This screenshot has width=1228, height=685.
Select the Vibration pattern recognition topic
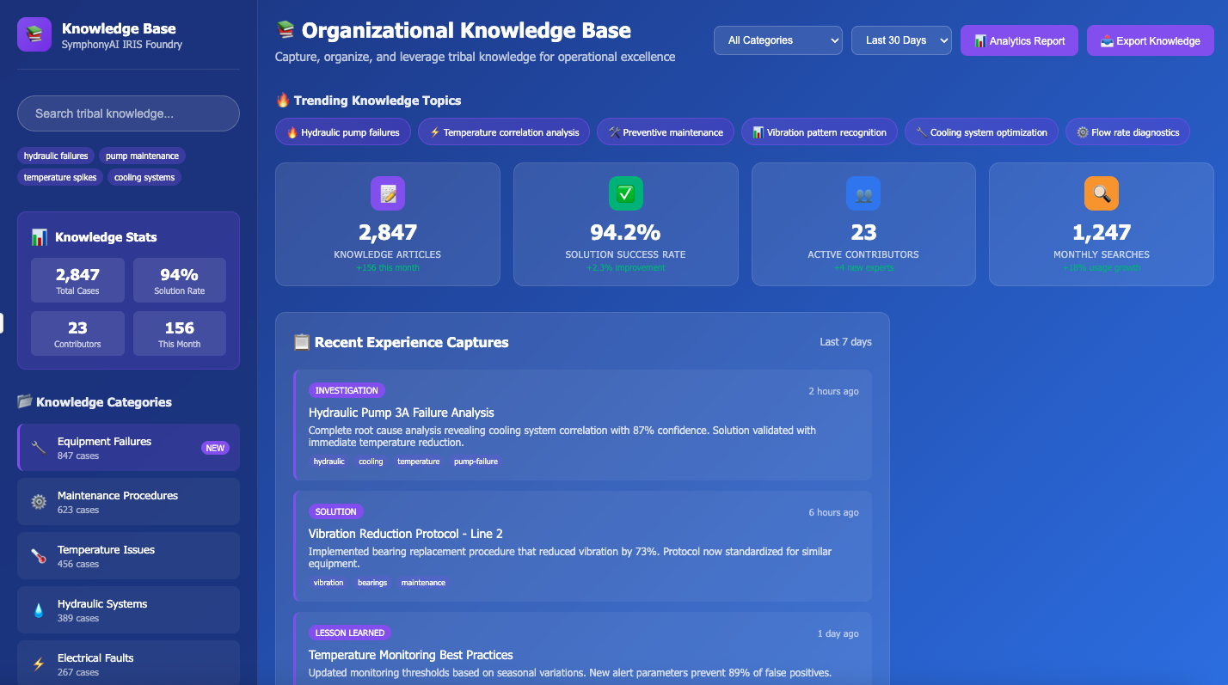tap(819, 132)
